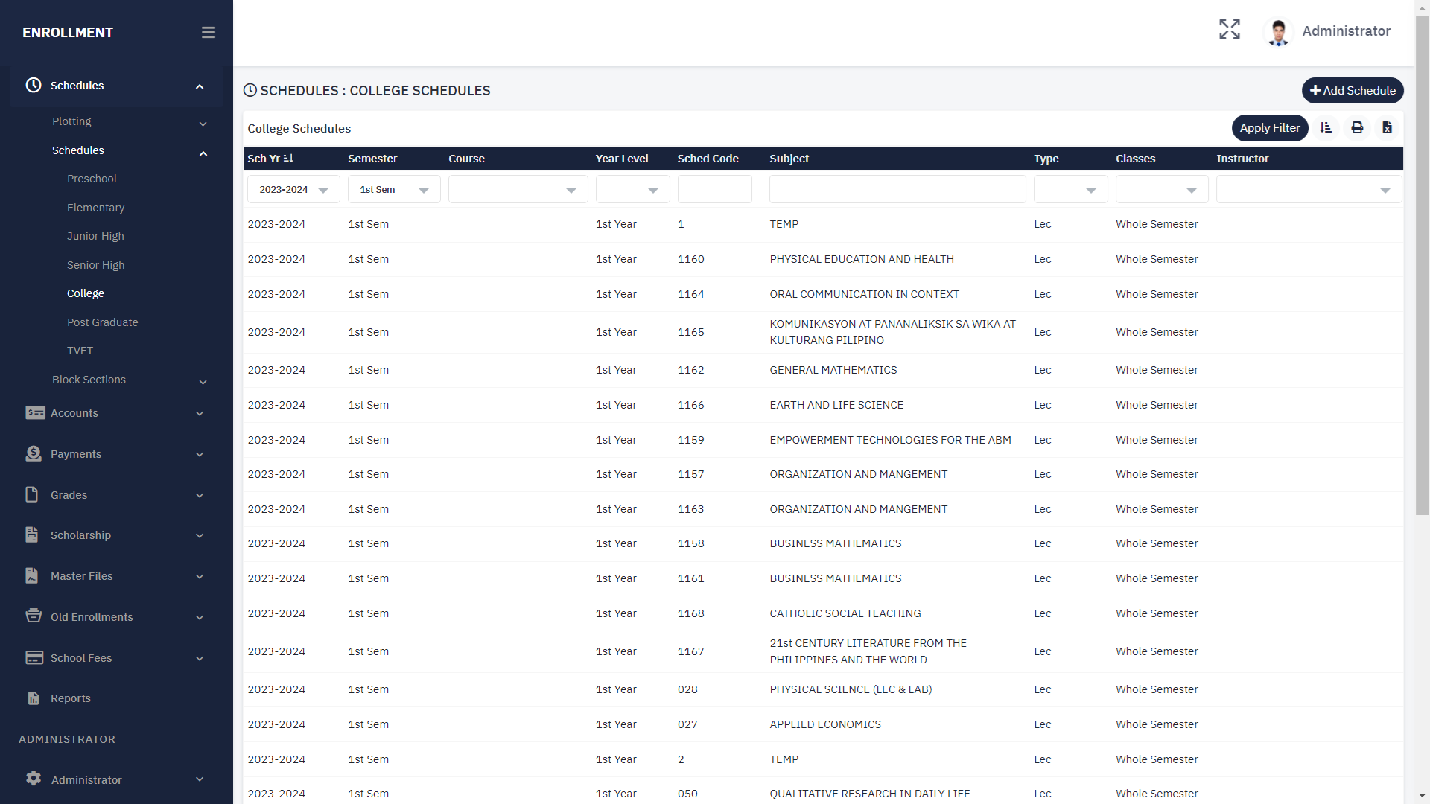The image size is (1430, 804).
Task: Click the Administrator gear icon in sidebar
Action: [x=34, y=779]
